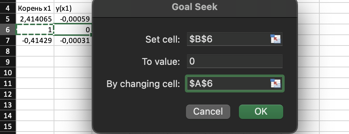Select row 8 header
Image resolution: width=349 pixels, height=134 pixels.
(x=8, y=51)
